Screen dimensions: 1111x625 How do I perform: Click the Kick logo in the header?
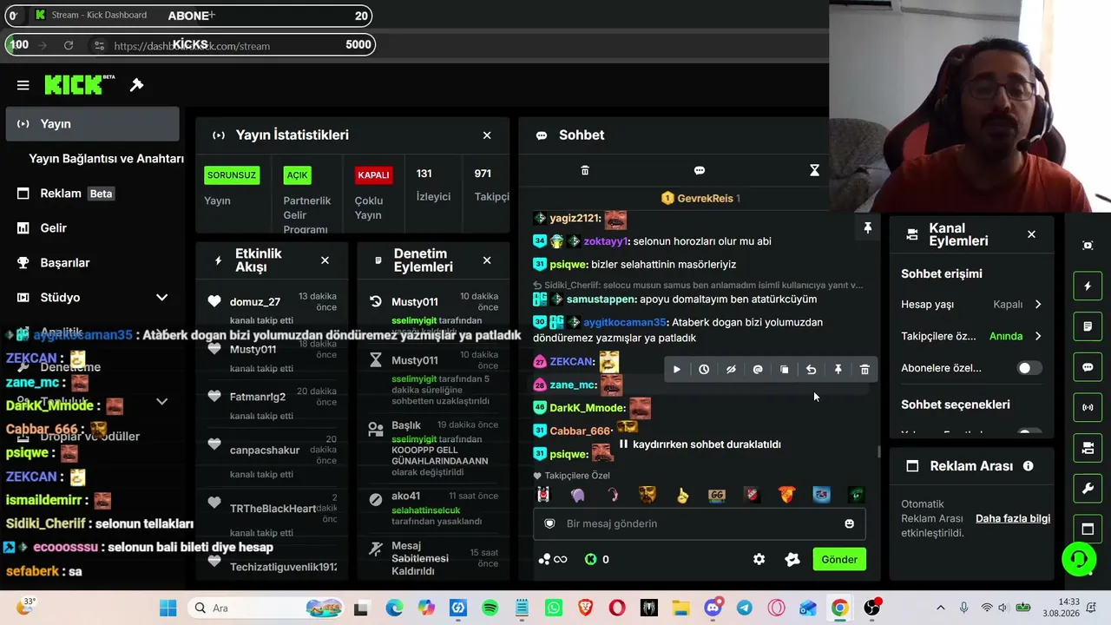[x=80, y=84]
